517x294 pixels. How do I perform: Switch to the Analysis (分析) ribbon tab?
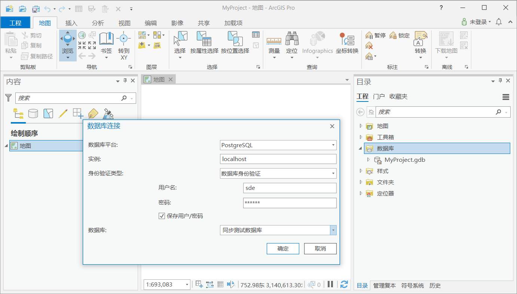98,23
